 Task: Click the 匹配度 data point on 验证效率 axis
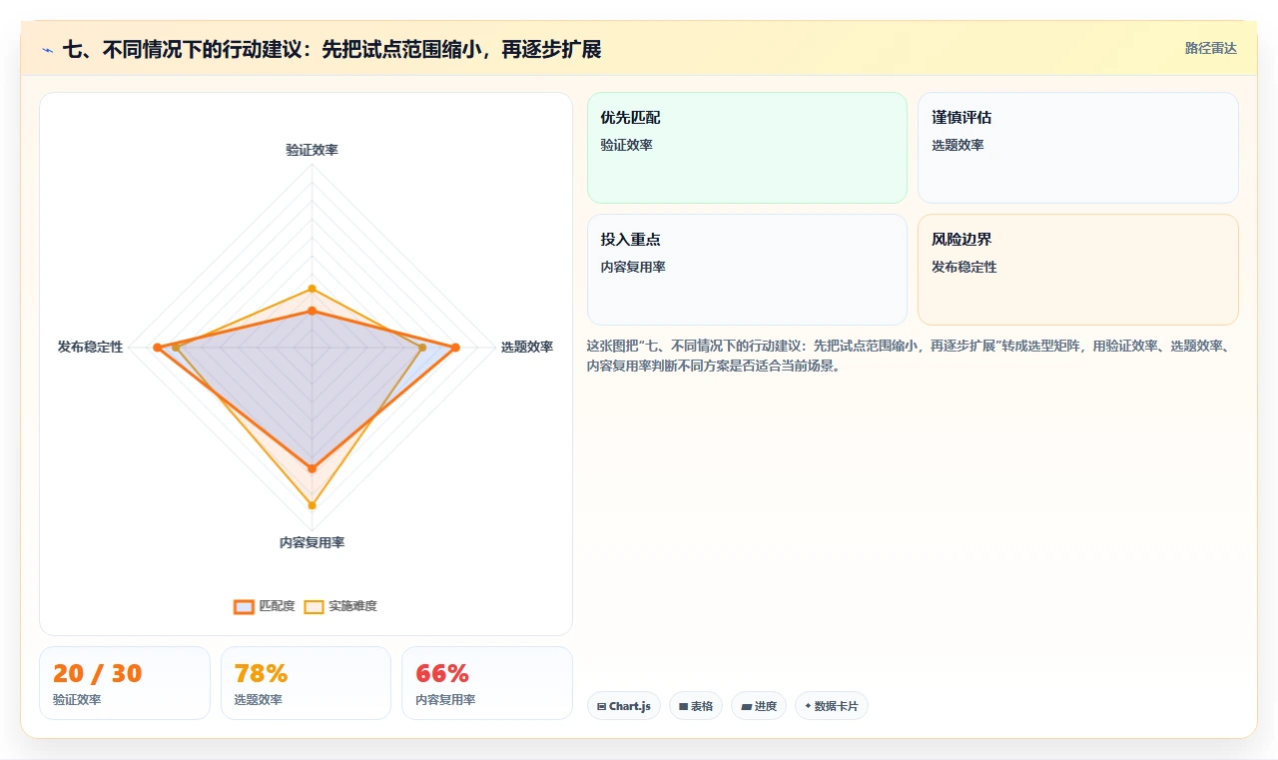(x=312, y=312)
